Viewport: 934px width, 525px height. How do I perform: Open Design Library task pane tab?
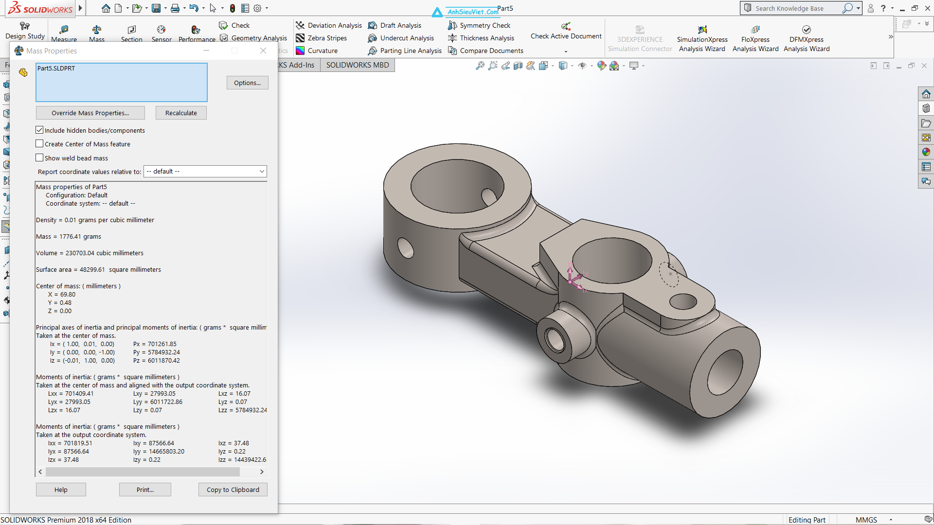coord(926,108)
